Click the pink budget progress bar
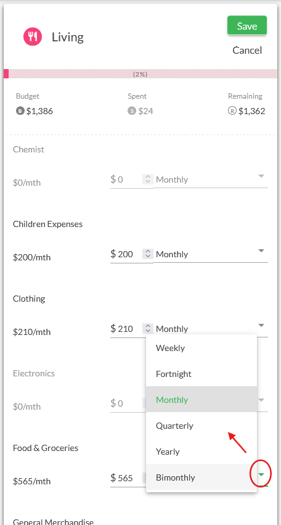The height and width of the screenshot is (525, 281). (x=140, y=74)
